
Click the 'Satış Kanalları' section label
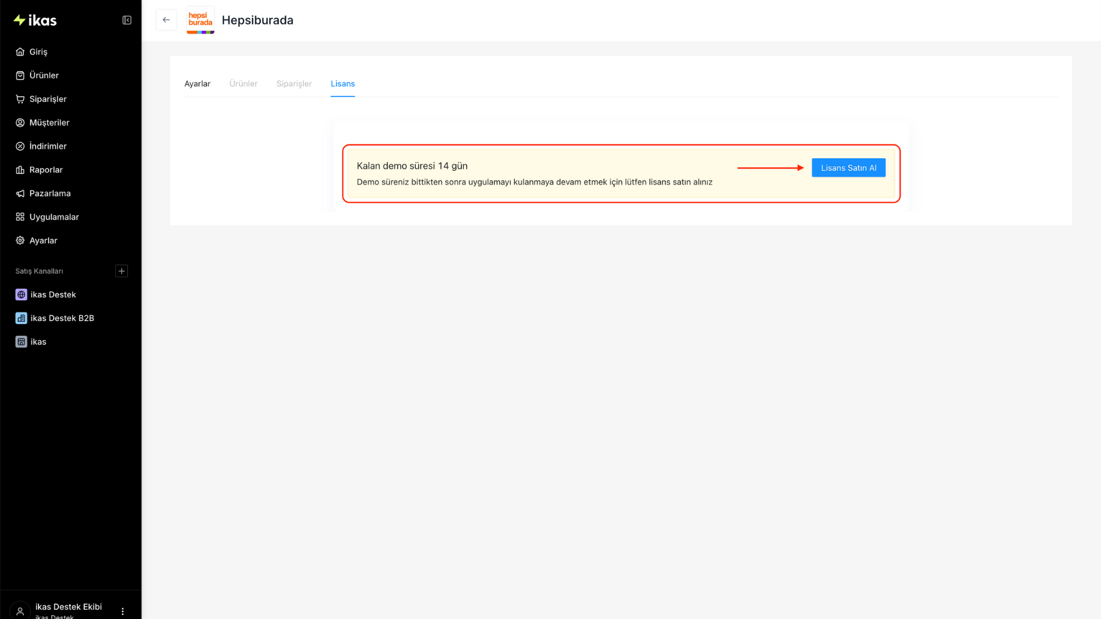tap(39, 271)
